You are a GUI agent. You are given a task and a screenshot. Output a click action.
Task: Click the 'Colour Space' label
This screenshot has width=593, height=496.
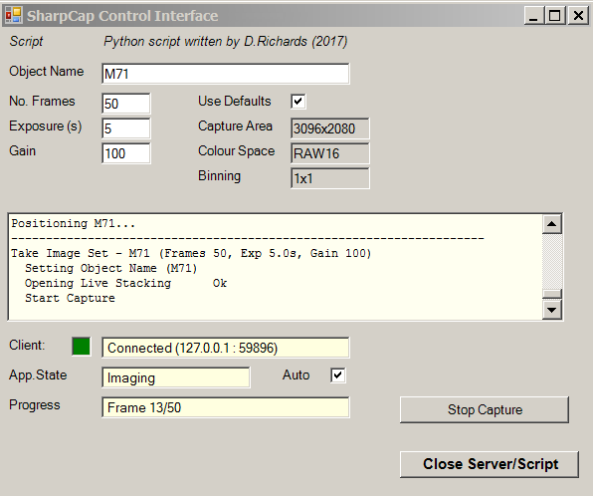(237, 151)
